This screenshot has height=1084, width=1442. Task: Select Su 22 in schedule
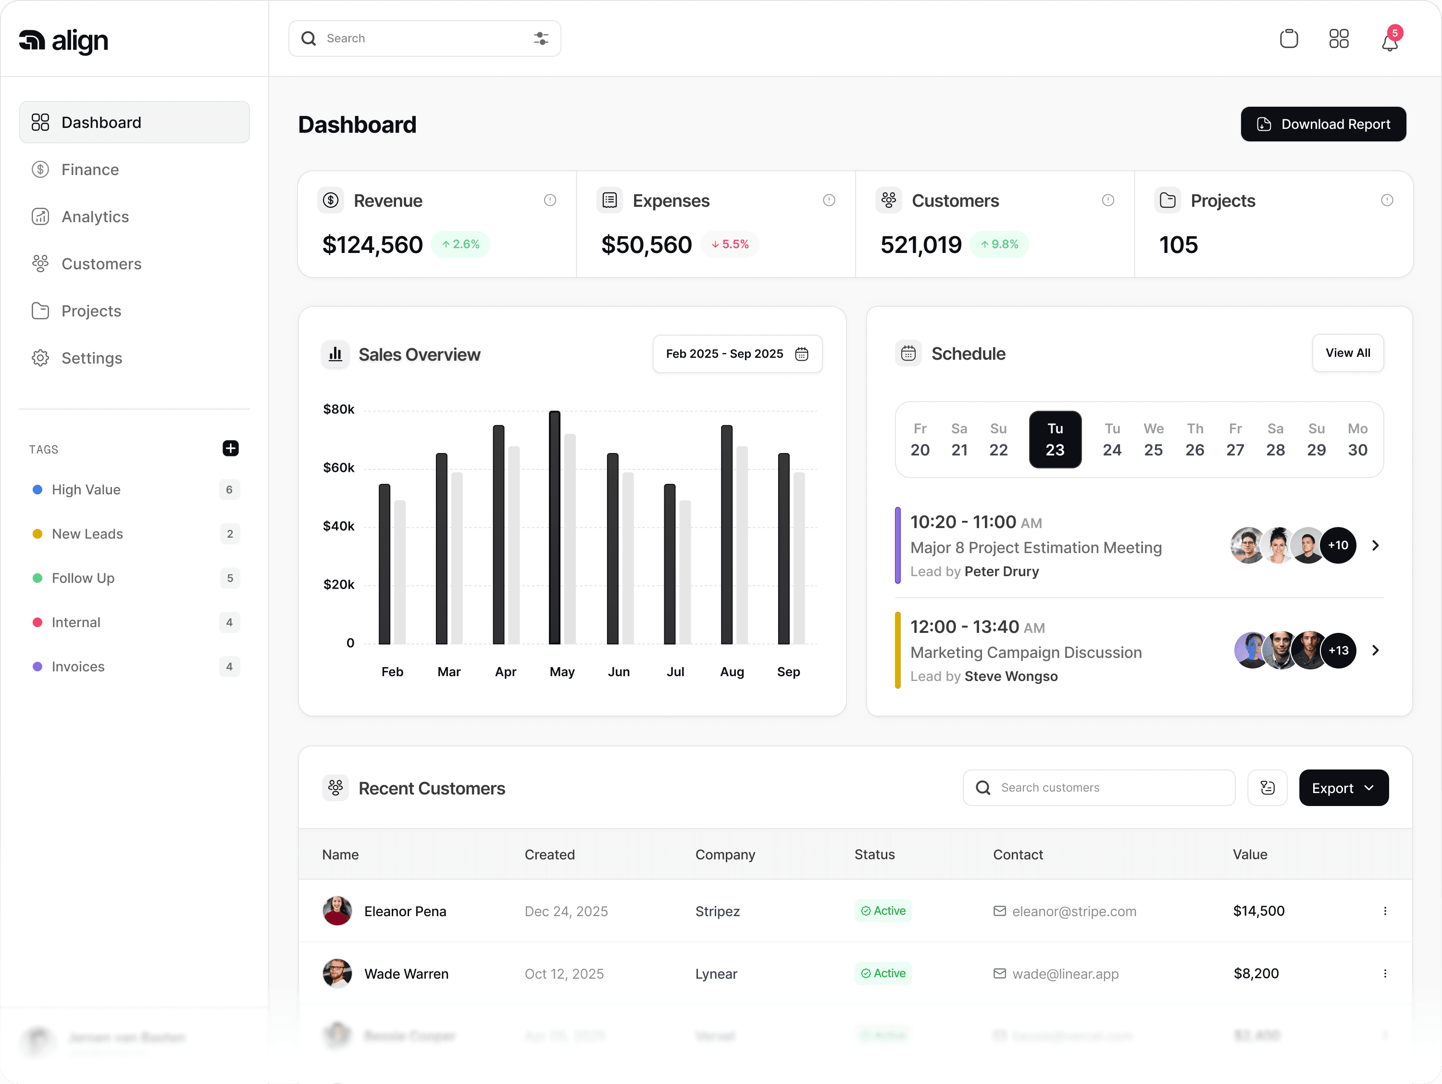(998, 440)
